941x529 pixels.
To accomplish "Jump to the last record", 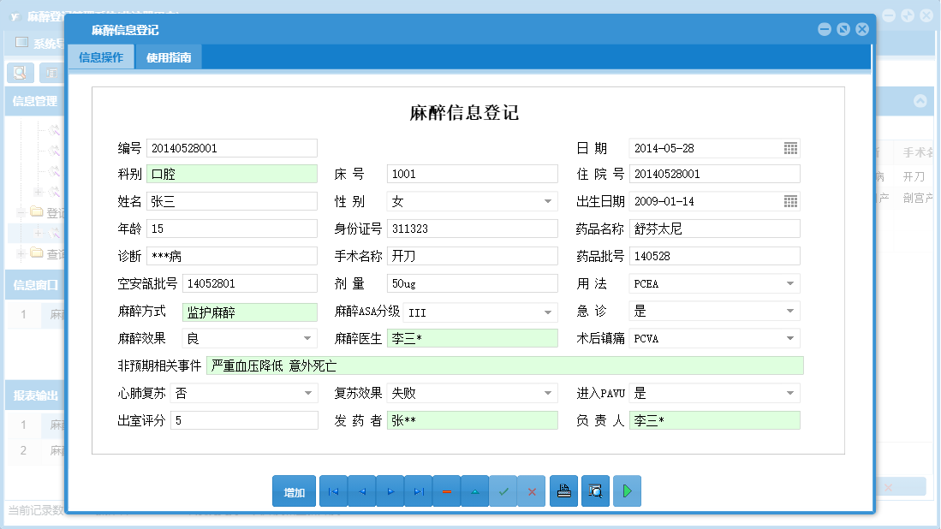I will [x=419, y=491].
